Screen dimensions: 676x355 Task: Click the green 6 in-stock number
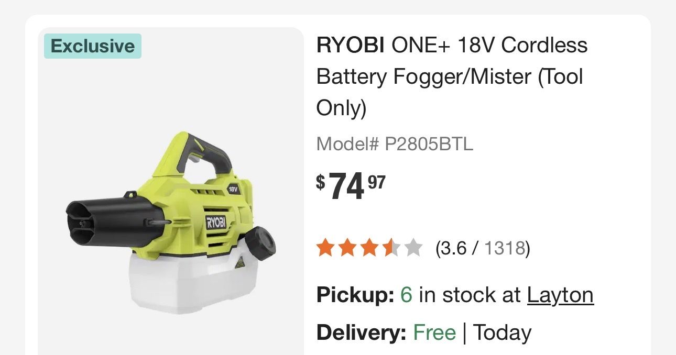406,295
